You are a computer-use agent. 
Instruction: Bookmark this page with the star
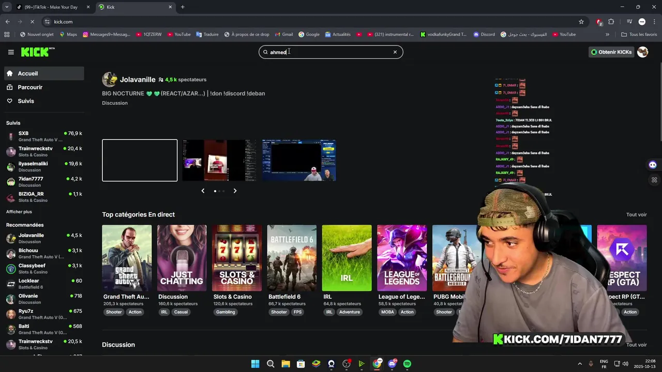click(x=581, y=22)
